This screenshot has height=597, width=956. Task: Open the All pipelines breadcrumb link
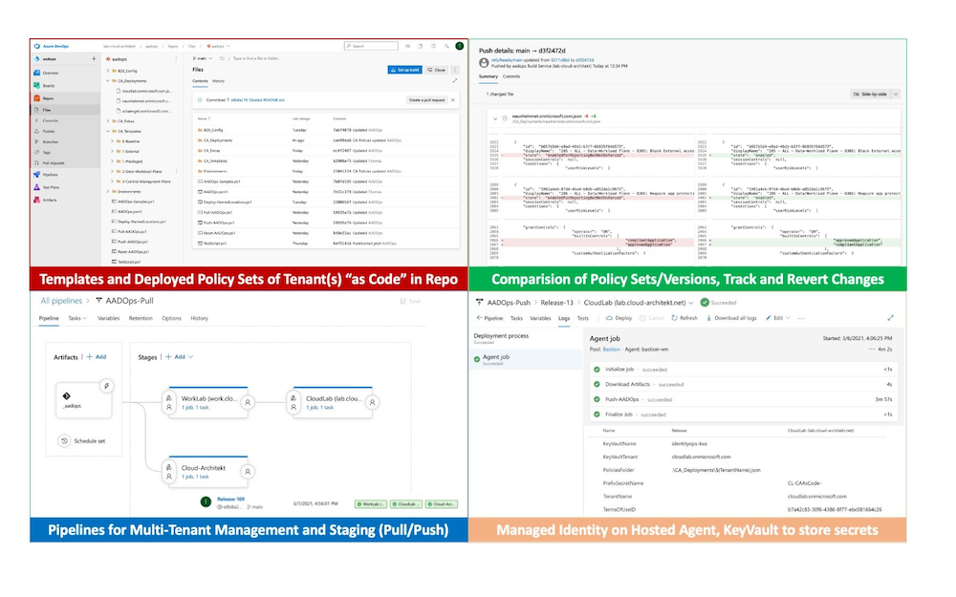(61, 301)
